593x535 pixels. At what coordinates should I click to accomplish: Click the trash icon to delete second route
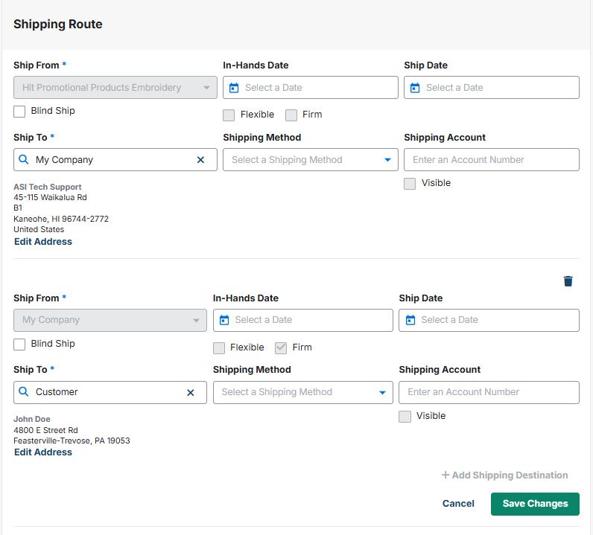pyautogui.click(x=568, y=281)
